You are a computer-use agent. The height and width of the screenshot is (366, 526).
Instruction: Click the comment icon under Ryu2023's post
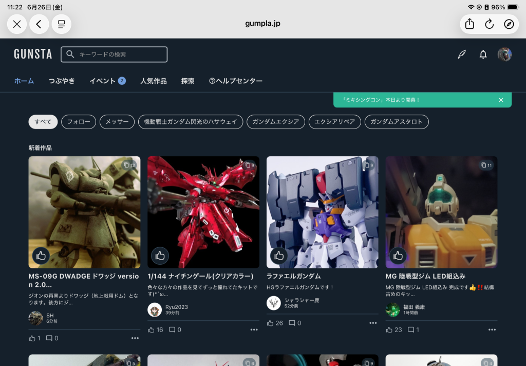pos(172,330)
